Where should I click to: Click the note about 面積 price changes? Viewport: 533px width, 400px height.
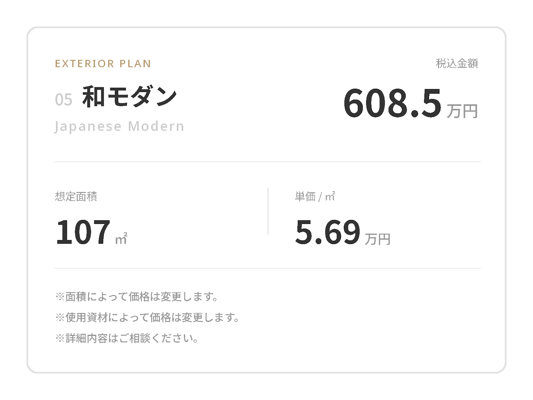tap(137, 296)
